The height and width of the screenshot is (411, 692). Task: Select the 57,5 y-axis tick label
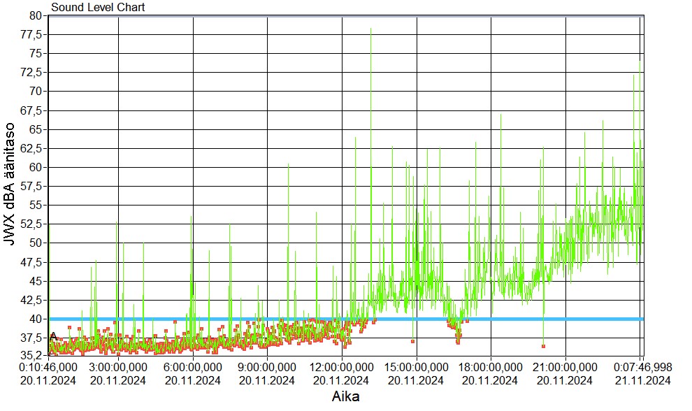coord(31,187)
